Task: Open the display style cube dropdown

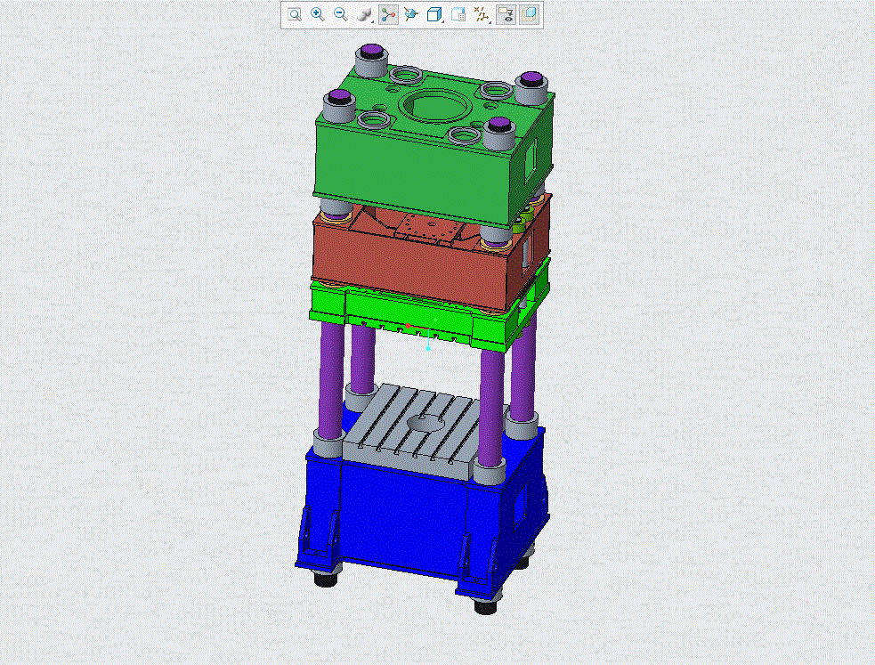Action: pyautogui.click(x=434, y=14)
